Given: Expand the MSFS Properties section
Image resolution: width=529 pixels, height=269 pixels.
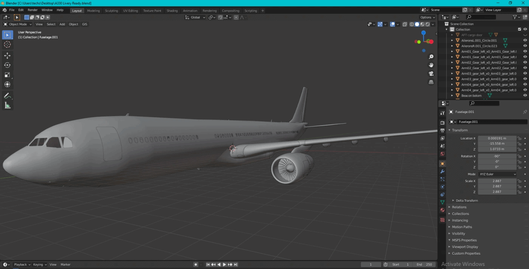Looking at the screenshot, I should pyautogui.click(x=464, y=240).
